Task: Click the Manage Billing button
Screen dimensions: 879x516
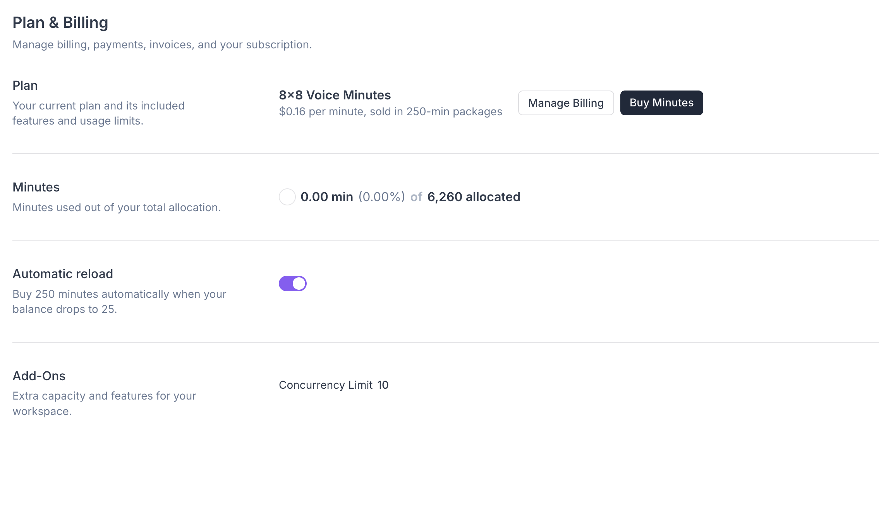Action: coord(566,103)
